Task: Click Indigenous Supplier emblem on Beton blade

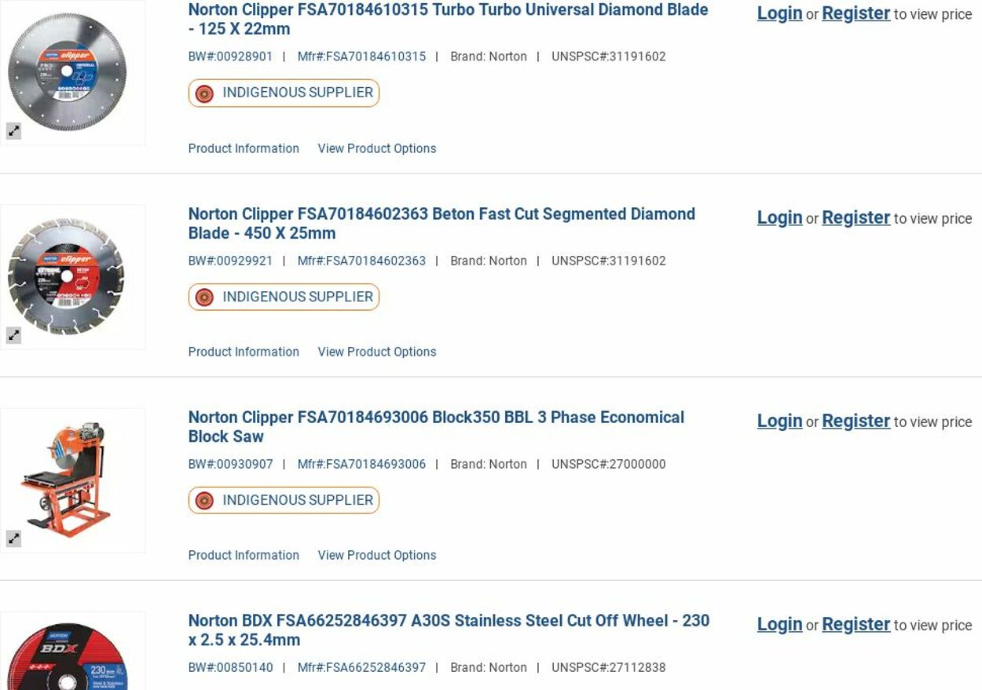Action: pos(204,298)
